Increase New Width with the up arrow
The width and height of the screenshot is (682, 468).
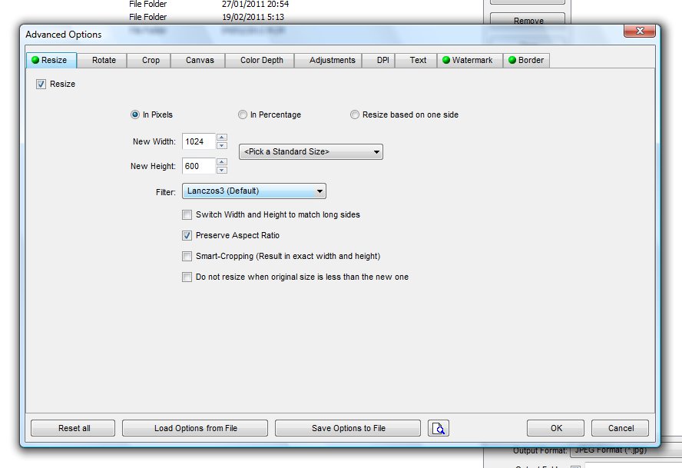(x=222, y=138)
